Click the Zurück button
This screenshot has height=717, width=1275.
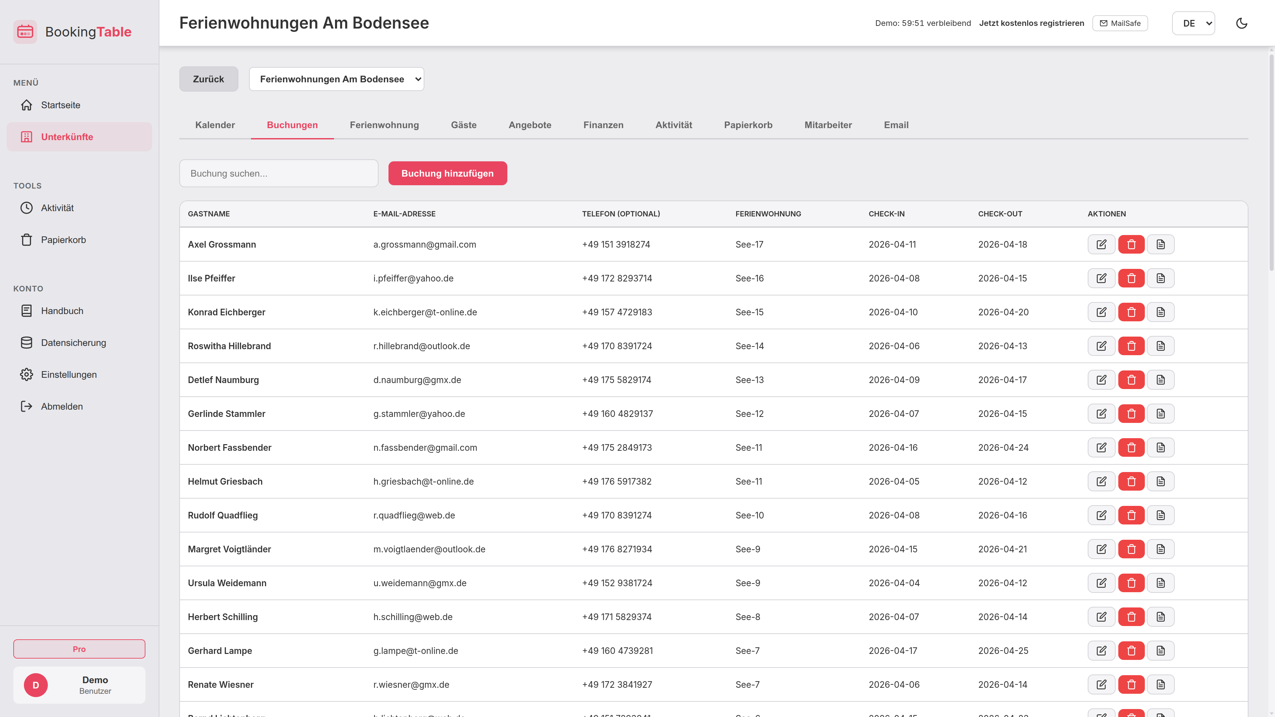[209, 79]
